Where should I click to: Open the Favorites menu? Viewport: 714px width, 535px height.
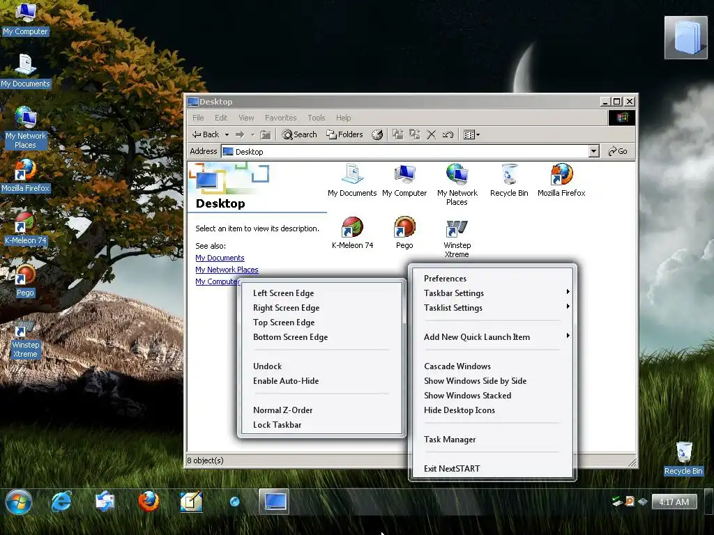280,118
